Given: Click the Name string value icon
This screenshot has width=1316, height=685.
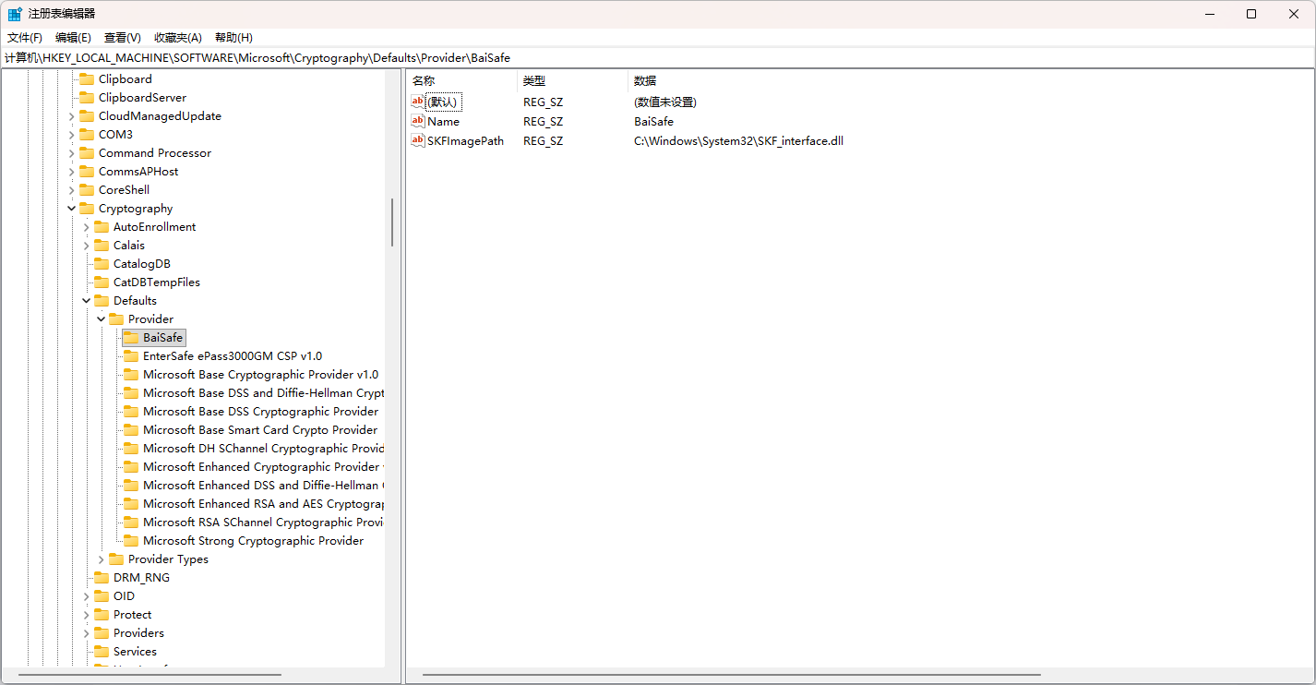Looking at the screenshot, I should [x=418, y=121].
